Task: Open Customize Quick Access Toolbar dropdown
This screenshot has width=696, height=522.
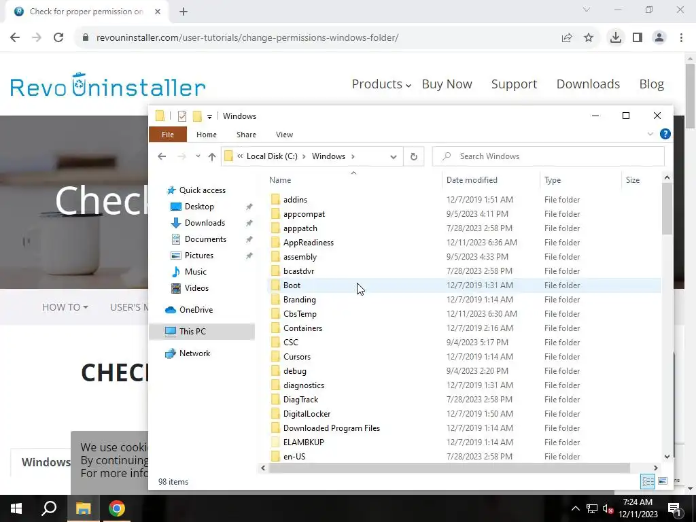Action: tap(209, 117)
